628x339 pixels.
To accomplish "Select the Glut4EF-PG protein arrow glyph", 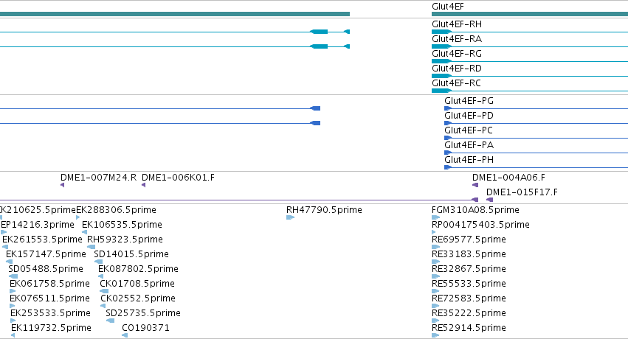I will tap(448, 108).
